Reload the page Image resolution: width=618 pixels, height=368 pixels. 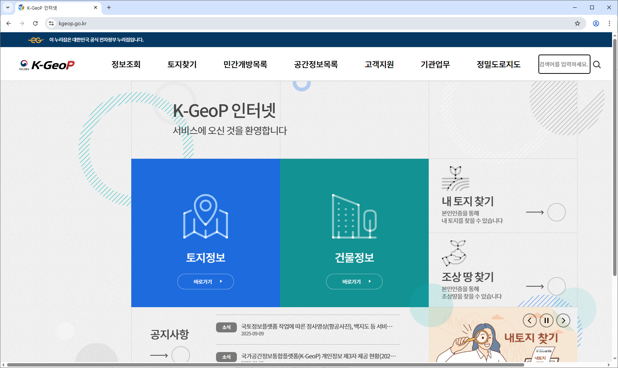35,23
